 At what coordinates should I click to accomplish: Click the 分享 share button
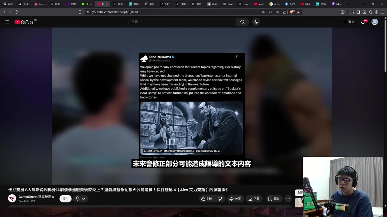[235, 199]
